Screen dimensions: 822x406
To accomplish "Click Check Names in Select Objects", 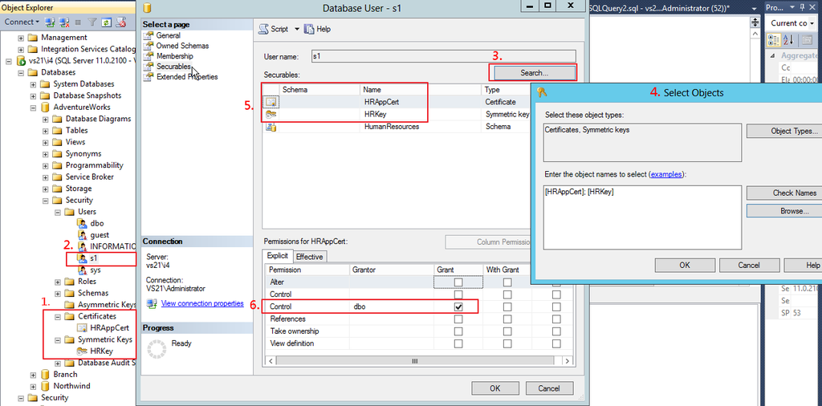I will point(785,193).
